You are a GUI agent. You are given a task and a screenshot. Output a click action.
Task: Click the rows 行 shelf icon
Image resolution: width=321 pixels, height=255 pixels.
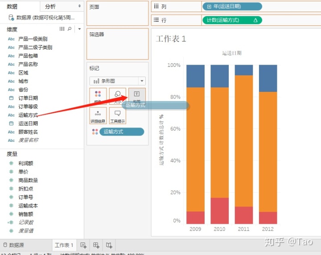tap(156, 20)
